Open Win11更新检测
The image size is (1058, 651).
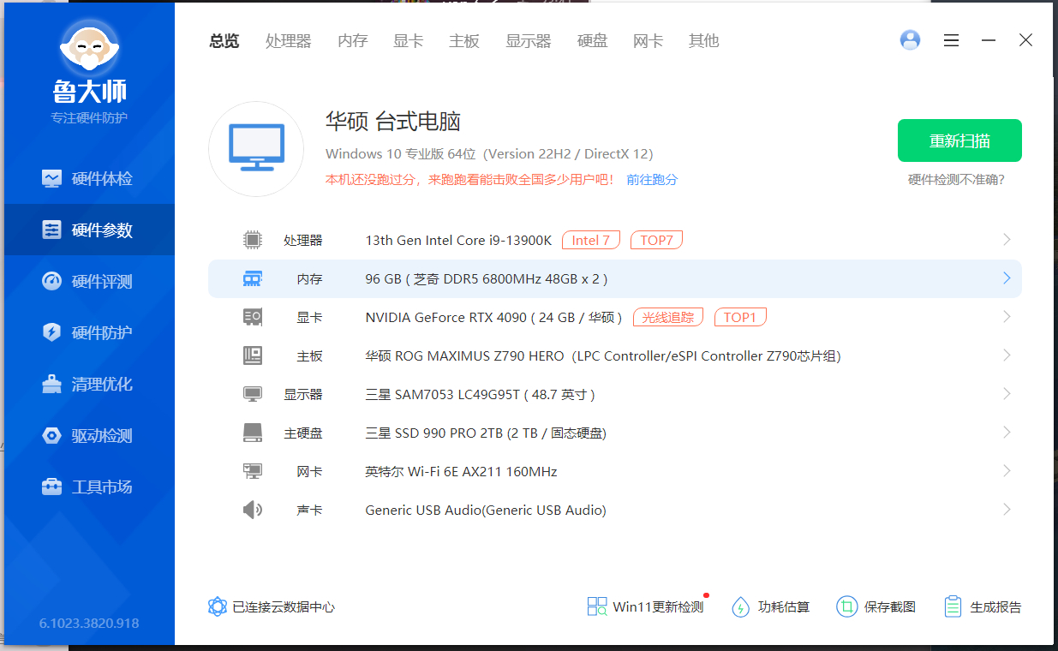pos(645,607)
